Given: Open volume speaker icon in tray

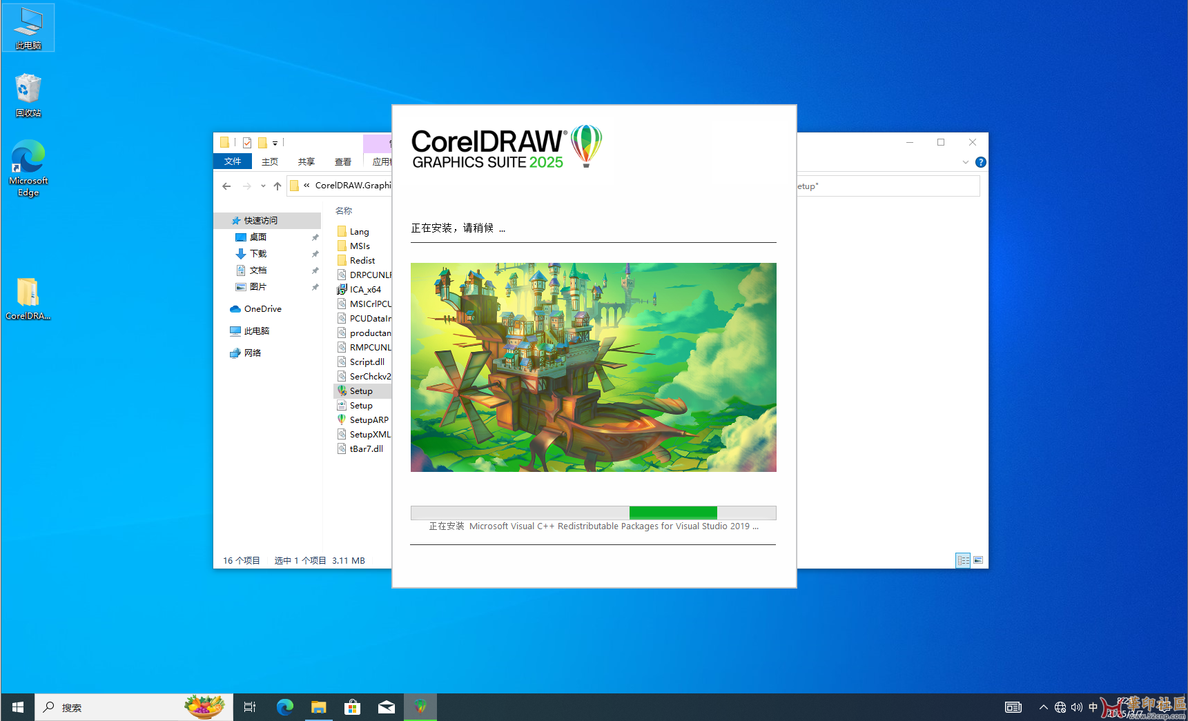Looking at the screenshot, I should (x=1077, y=707).
